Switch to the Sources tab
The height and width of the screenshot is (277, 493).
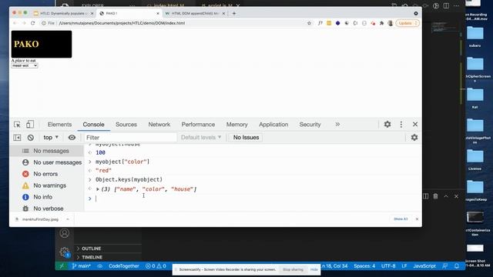pos(126,125)
